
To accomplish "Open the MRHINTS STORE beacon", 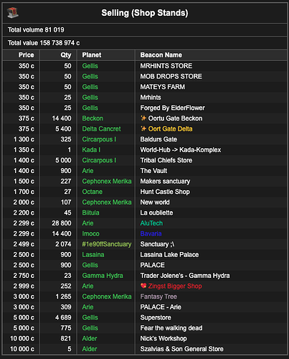I will 166,66.
